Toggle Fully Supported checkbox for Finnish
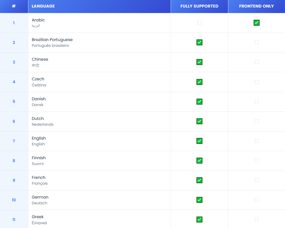The image size is (285, 228). pos(199,161)
